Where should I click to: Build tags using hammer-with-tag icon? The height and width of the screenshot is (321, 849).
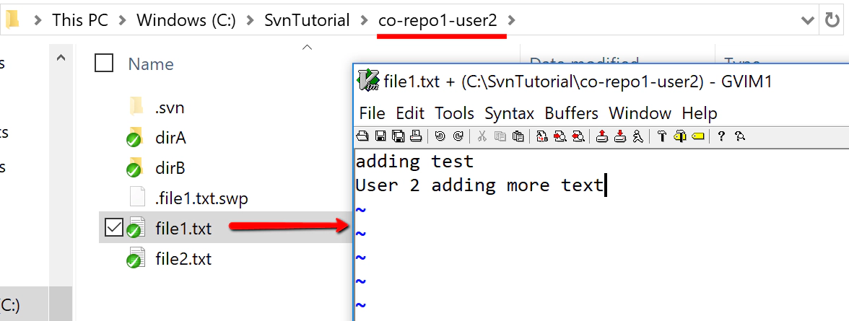point(680,136)
